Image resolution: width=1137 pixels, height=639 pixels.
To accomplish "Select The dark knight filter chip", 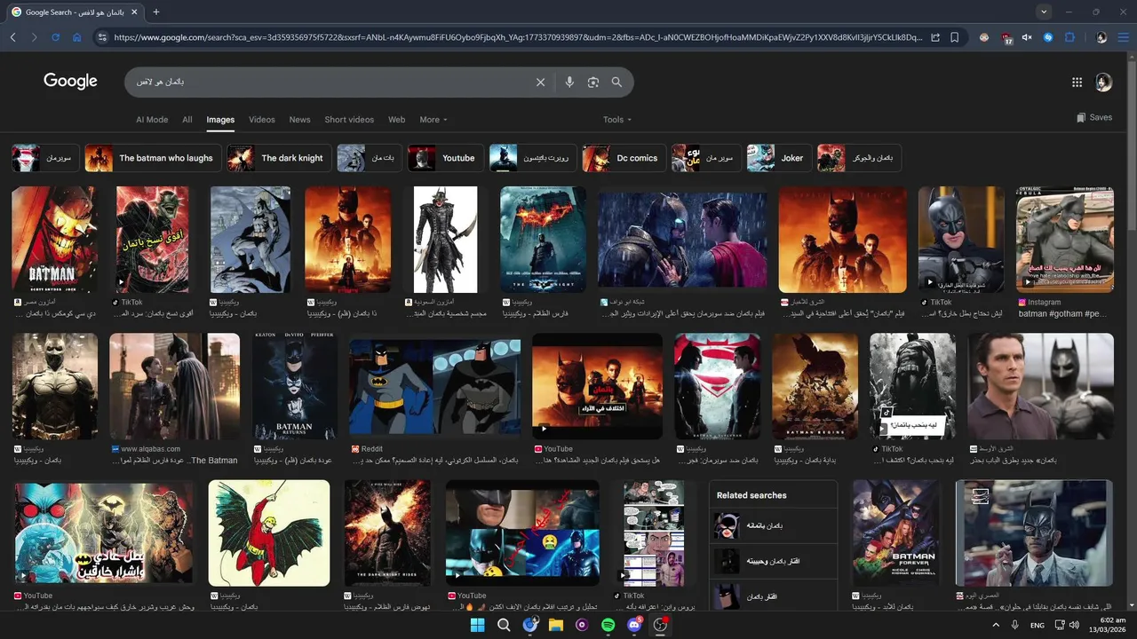I will coord(279,158).
